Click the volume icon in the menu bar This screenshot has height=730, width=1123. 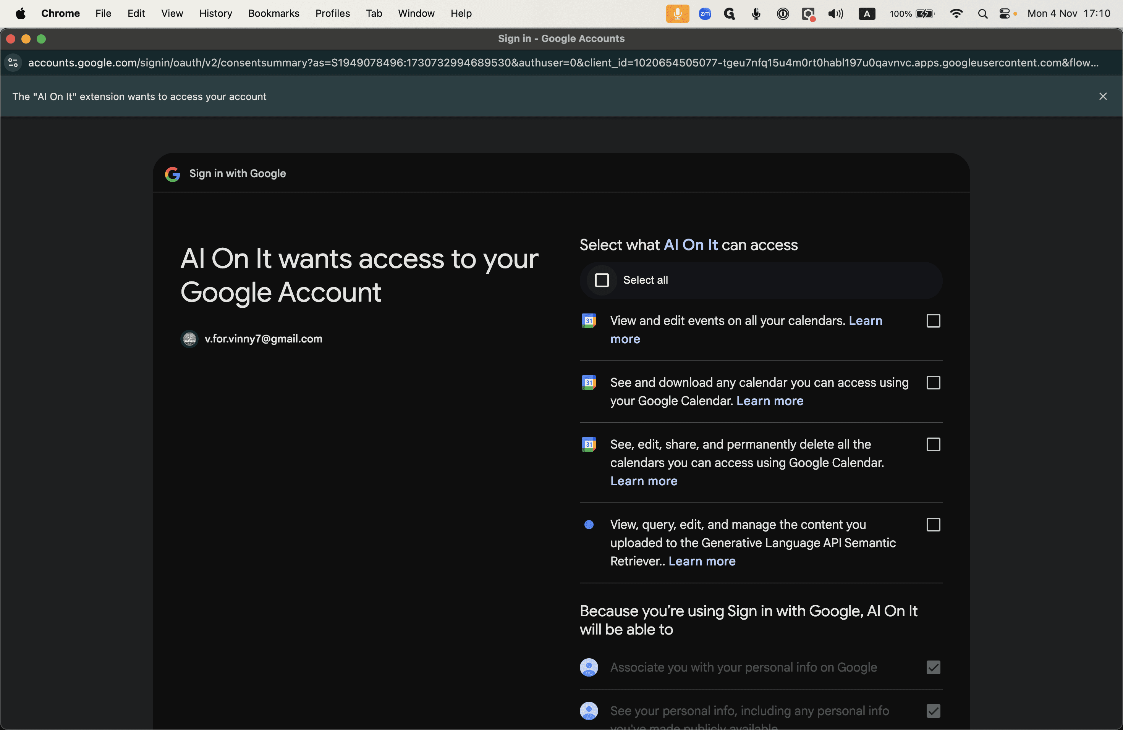coord(836,14)
